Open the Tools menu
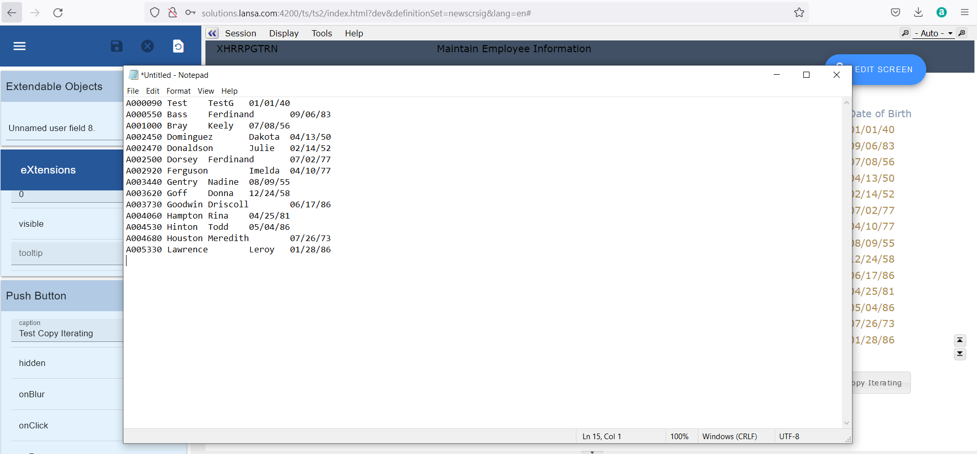 click(322, 33)
